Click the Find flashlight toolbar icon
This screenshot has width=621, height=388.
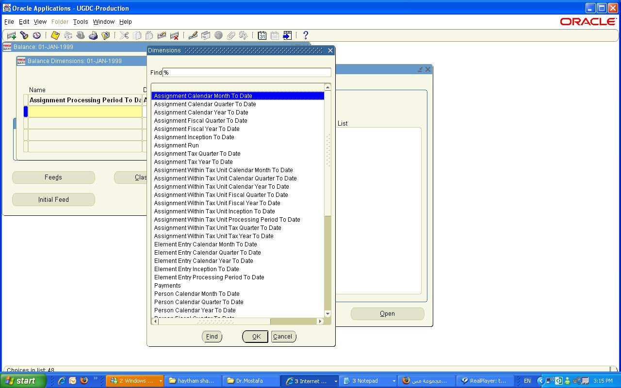pyautogui.click(x=24, y=35)
